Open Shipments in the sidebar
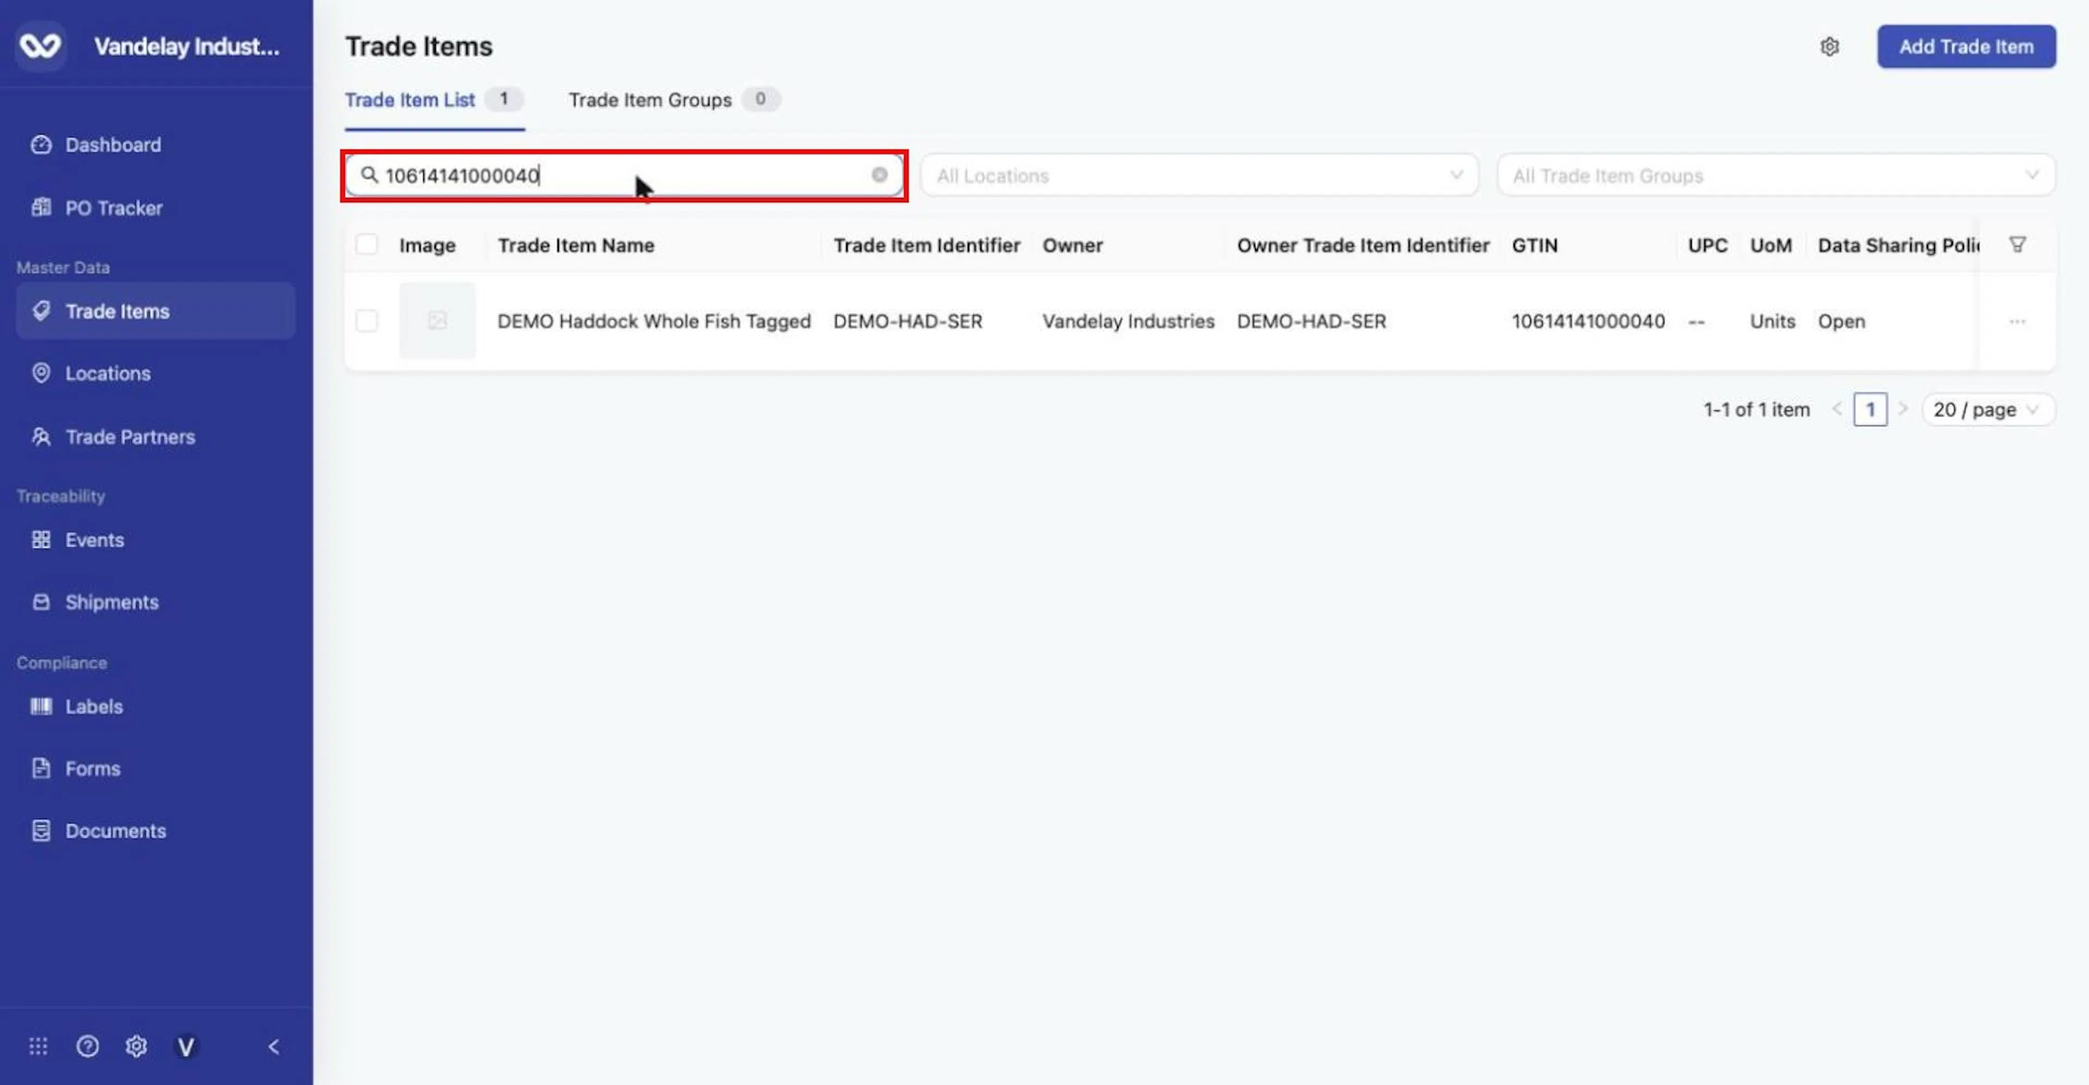The image size is (2089, 1085). (112, 602)
